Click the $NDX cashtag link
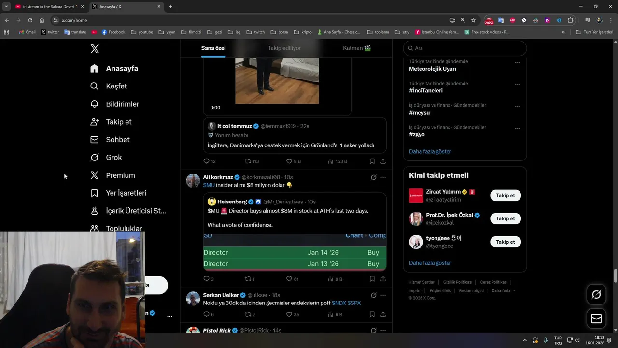This screenshot has width=618, height=348. [x=338, y=303]
